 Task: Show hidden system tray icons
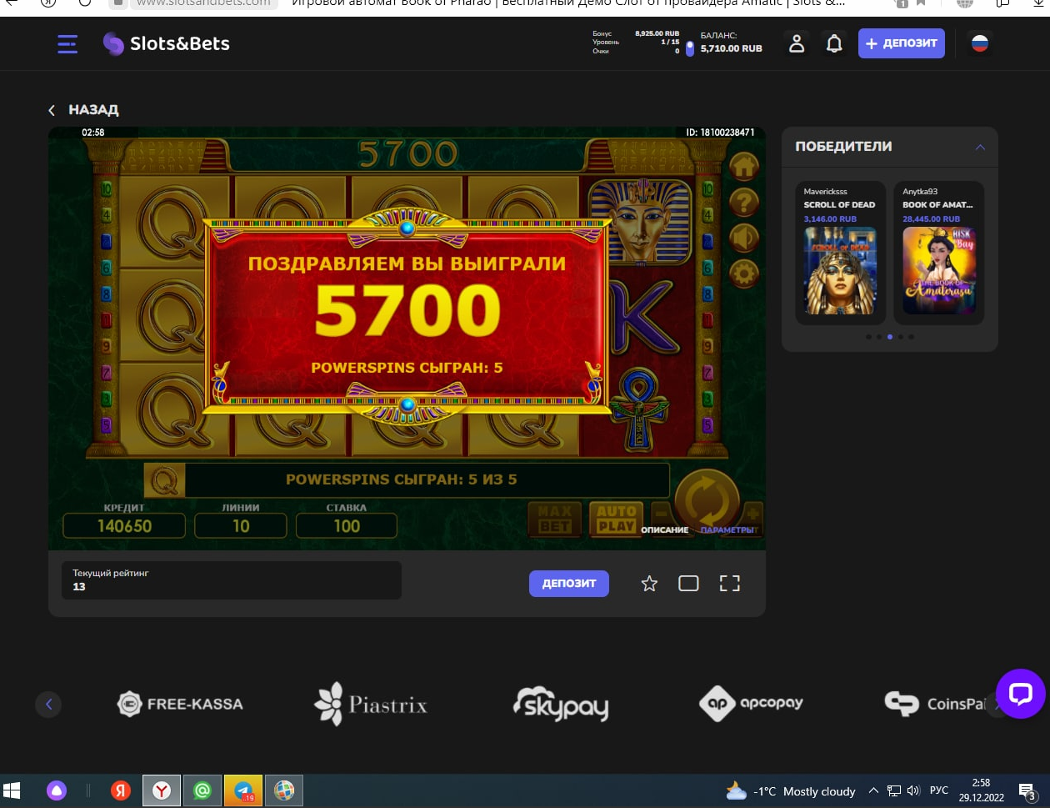point(873,791)
